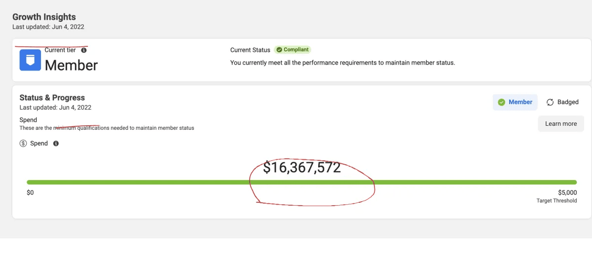The height and width of the screenshot is (258, 592).
Task: Click the green spend progress bar
Action: 301,183
